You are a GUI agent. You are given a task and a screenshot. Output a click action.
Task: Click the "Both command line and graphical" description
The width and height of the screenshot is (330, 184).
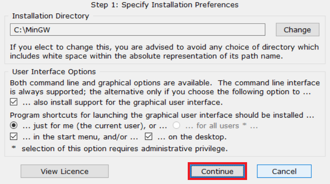tap(165, 87)
